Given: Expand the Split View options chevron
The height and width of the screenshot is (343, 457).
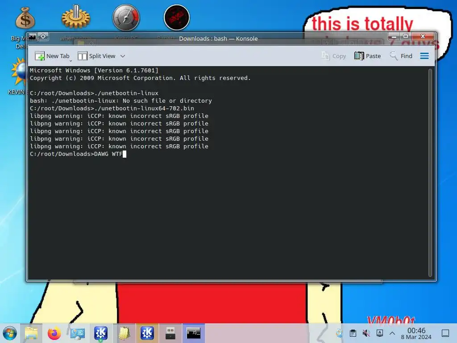Looking at the screenshot, I should pyautogui.click(x=123, y=56).
